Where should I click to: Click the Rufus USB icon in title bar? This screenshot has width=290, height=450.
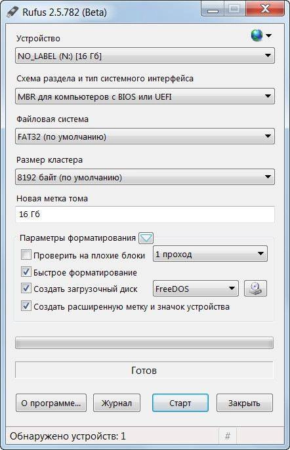pos(12,12)
